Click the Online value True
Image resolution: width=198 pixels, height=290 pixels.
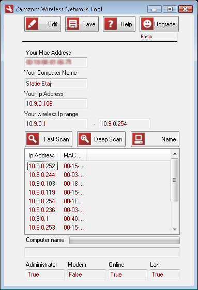[128, 275]
